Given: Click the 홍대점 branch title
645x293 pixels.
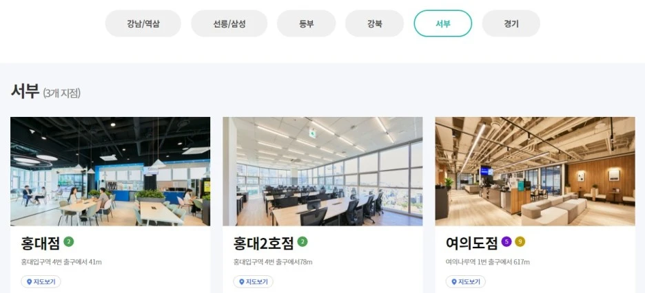Looking at the screenshot, I should click(x=40, y=243).
